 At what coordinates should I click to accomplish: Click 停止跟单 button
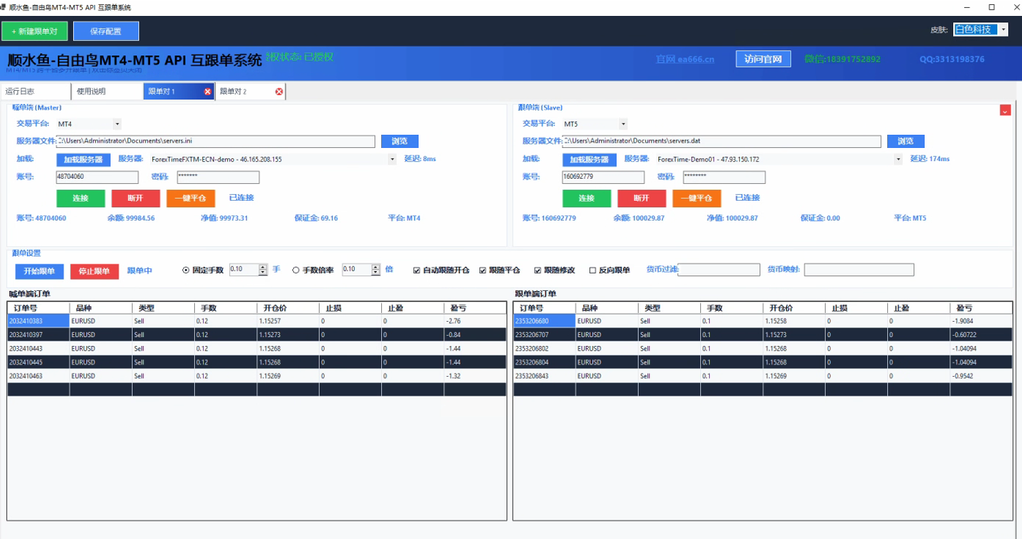click(x=95, y=271)
